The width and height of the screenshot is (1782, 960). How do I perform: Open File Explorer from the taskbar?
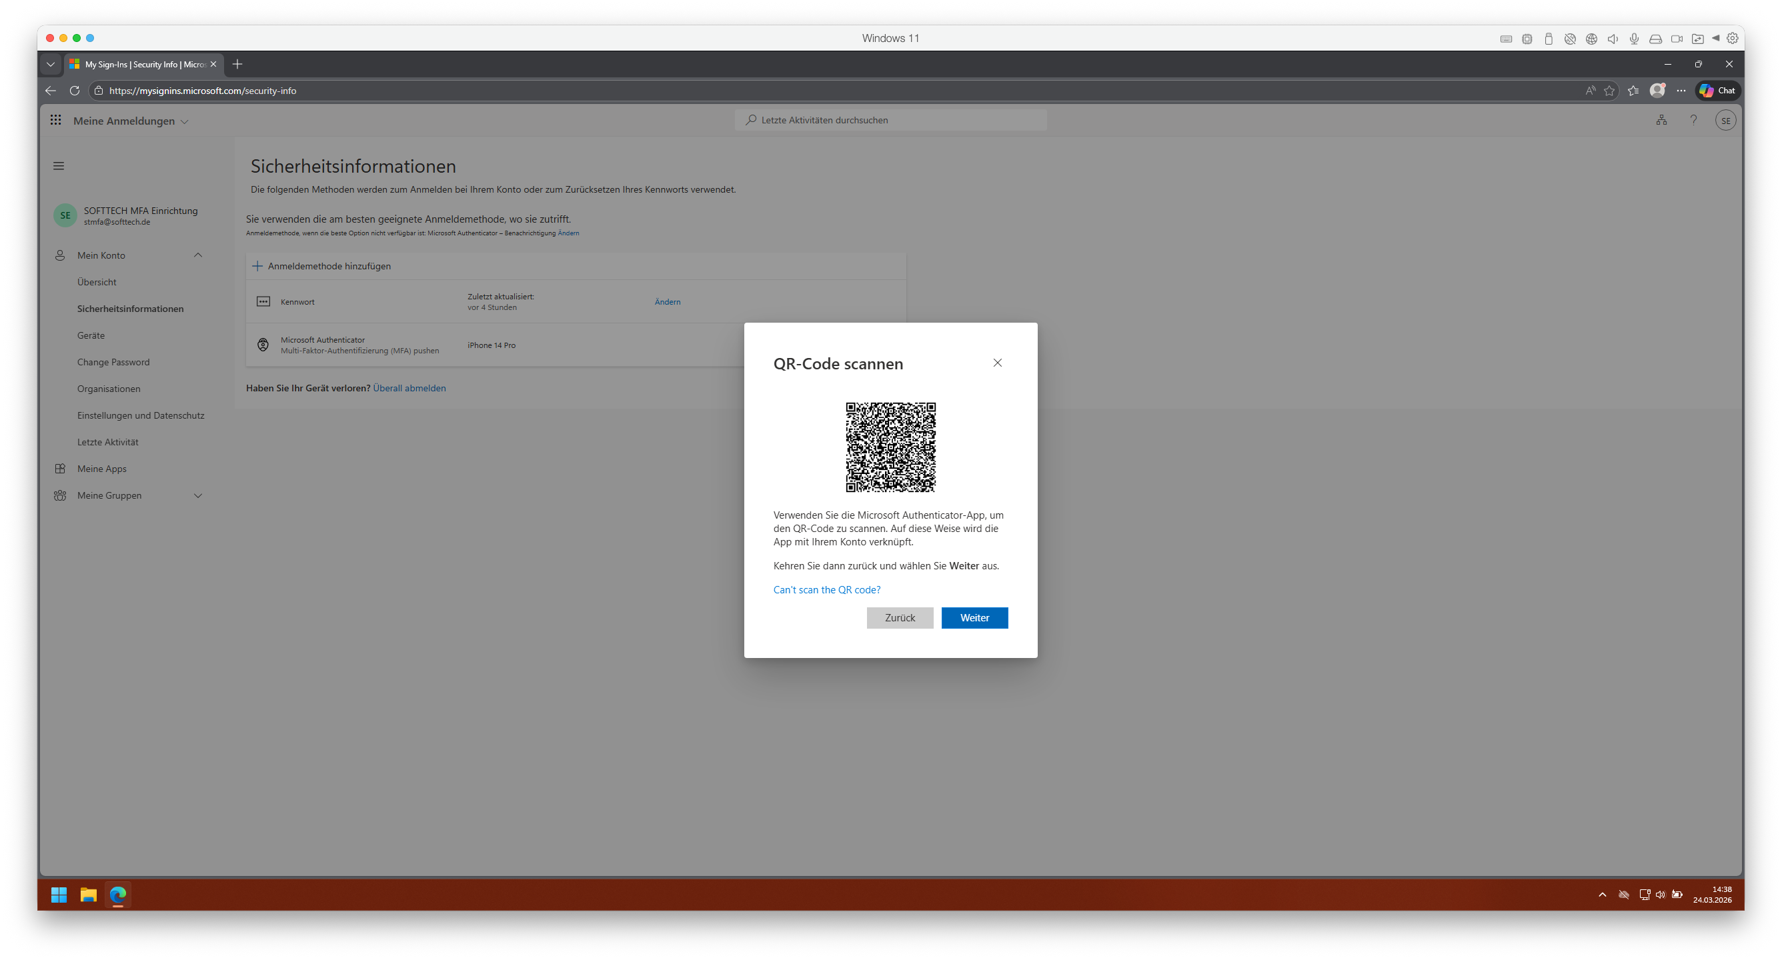click(88, 894)
